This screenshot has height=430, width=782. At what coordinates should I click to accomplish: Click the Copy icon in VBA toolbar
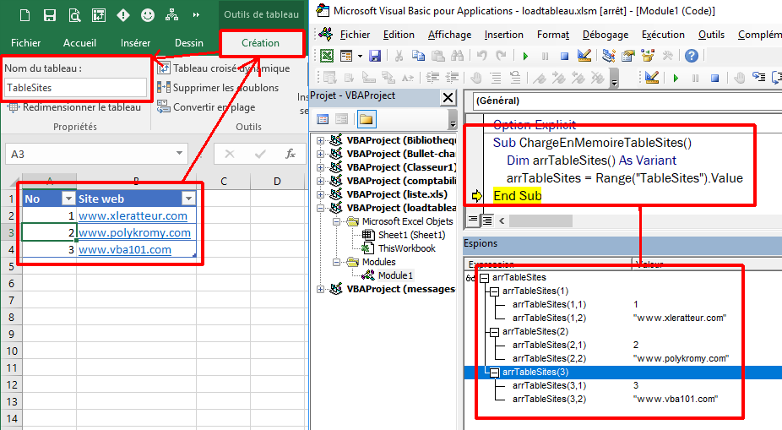pyautogui.click(x=418, y=56)
